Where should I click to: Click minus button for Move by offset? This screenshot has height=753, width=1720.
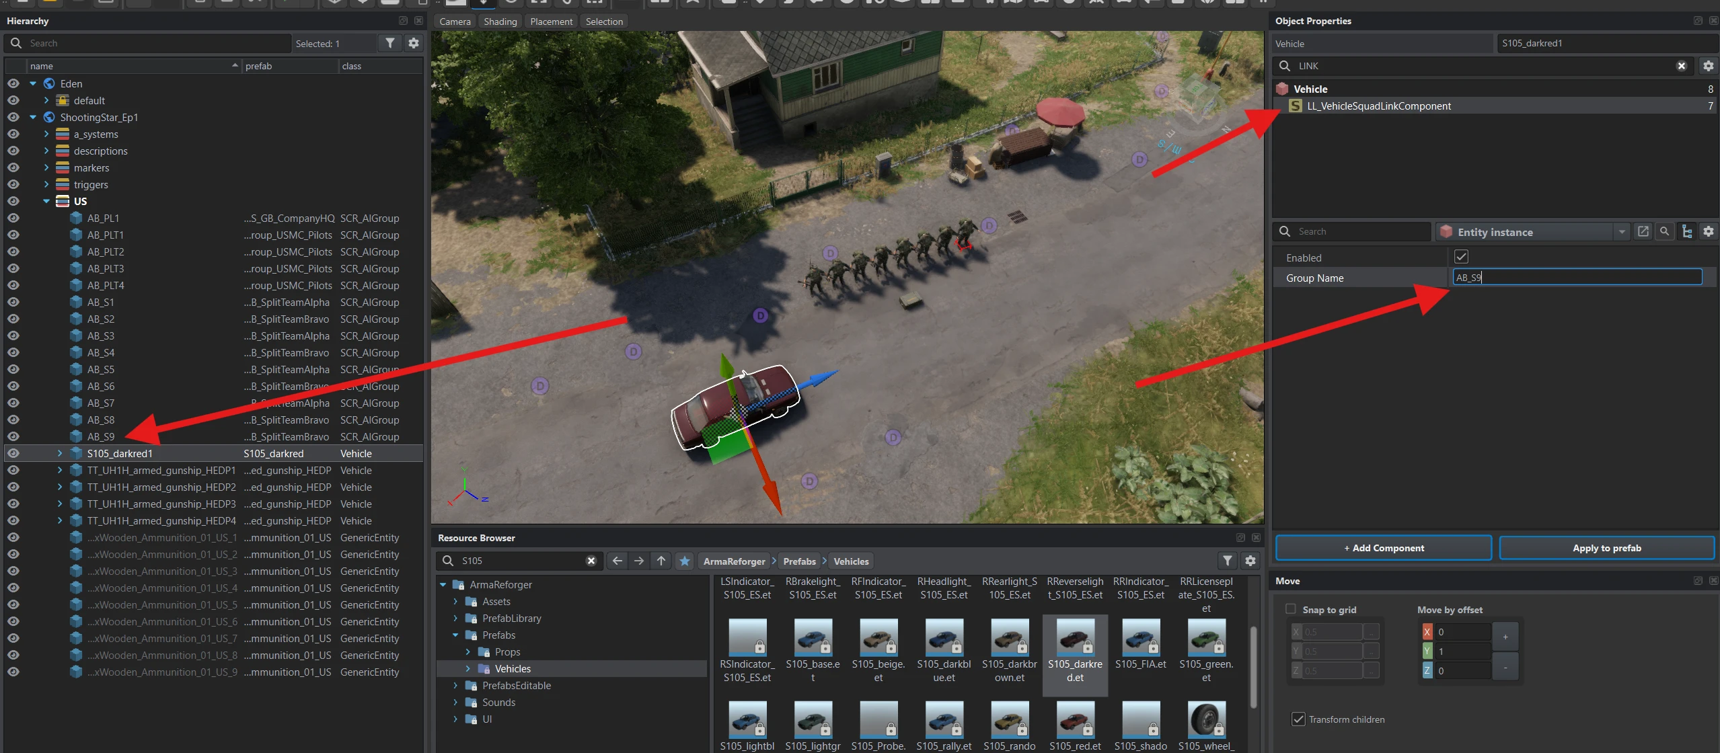tap(1505, 666)
